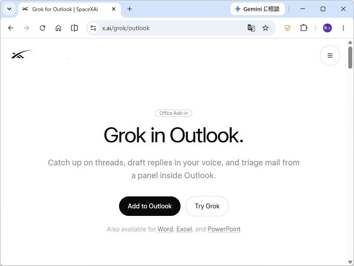Open the site hamburger menu
This screenshot has height=266, width=354.
pos(330,55)
